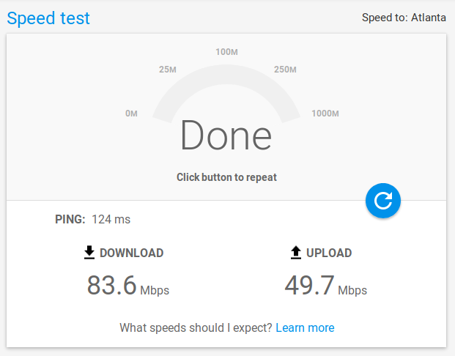Viewport: 455px width, 356px height.
Task: Click 'What speeds should I expect?' text
Action: [x=196, y=327]
